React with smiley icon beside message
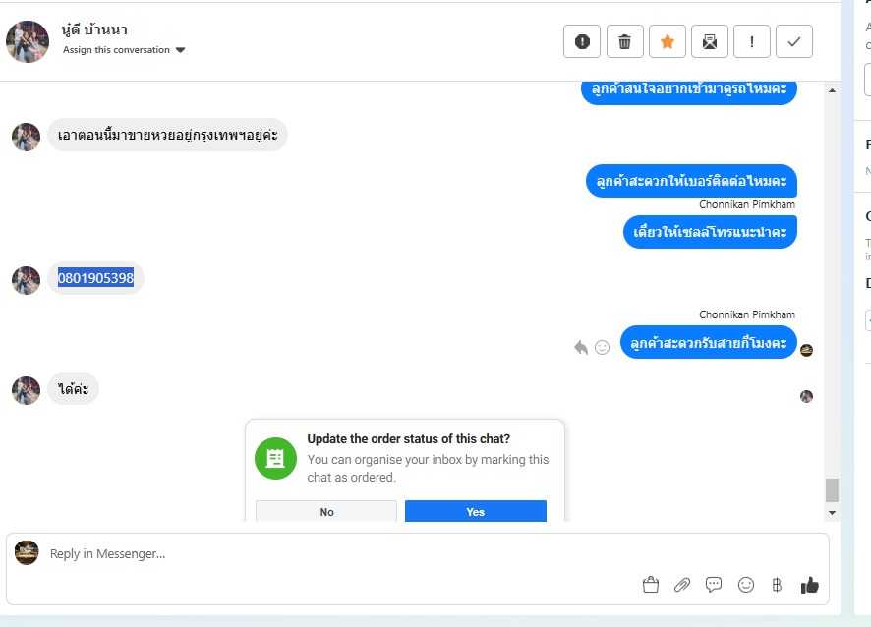Viewport: 871px width, 627px height. pos(603,347)
